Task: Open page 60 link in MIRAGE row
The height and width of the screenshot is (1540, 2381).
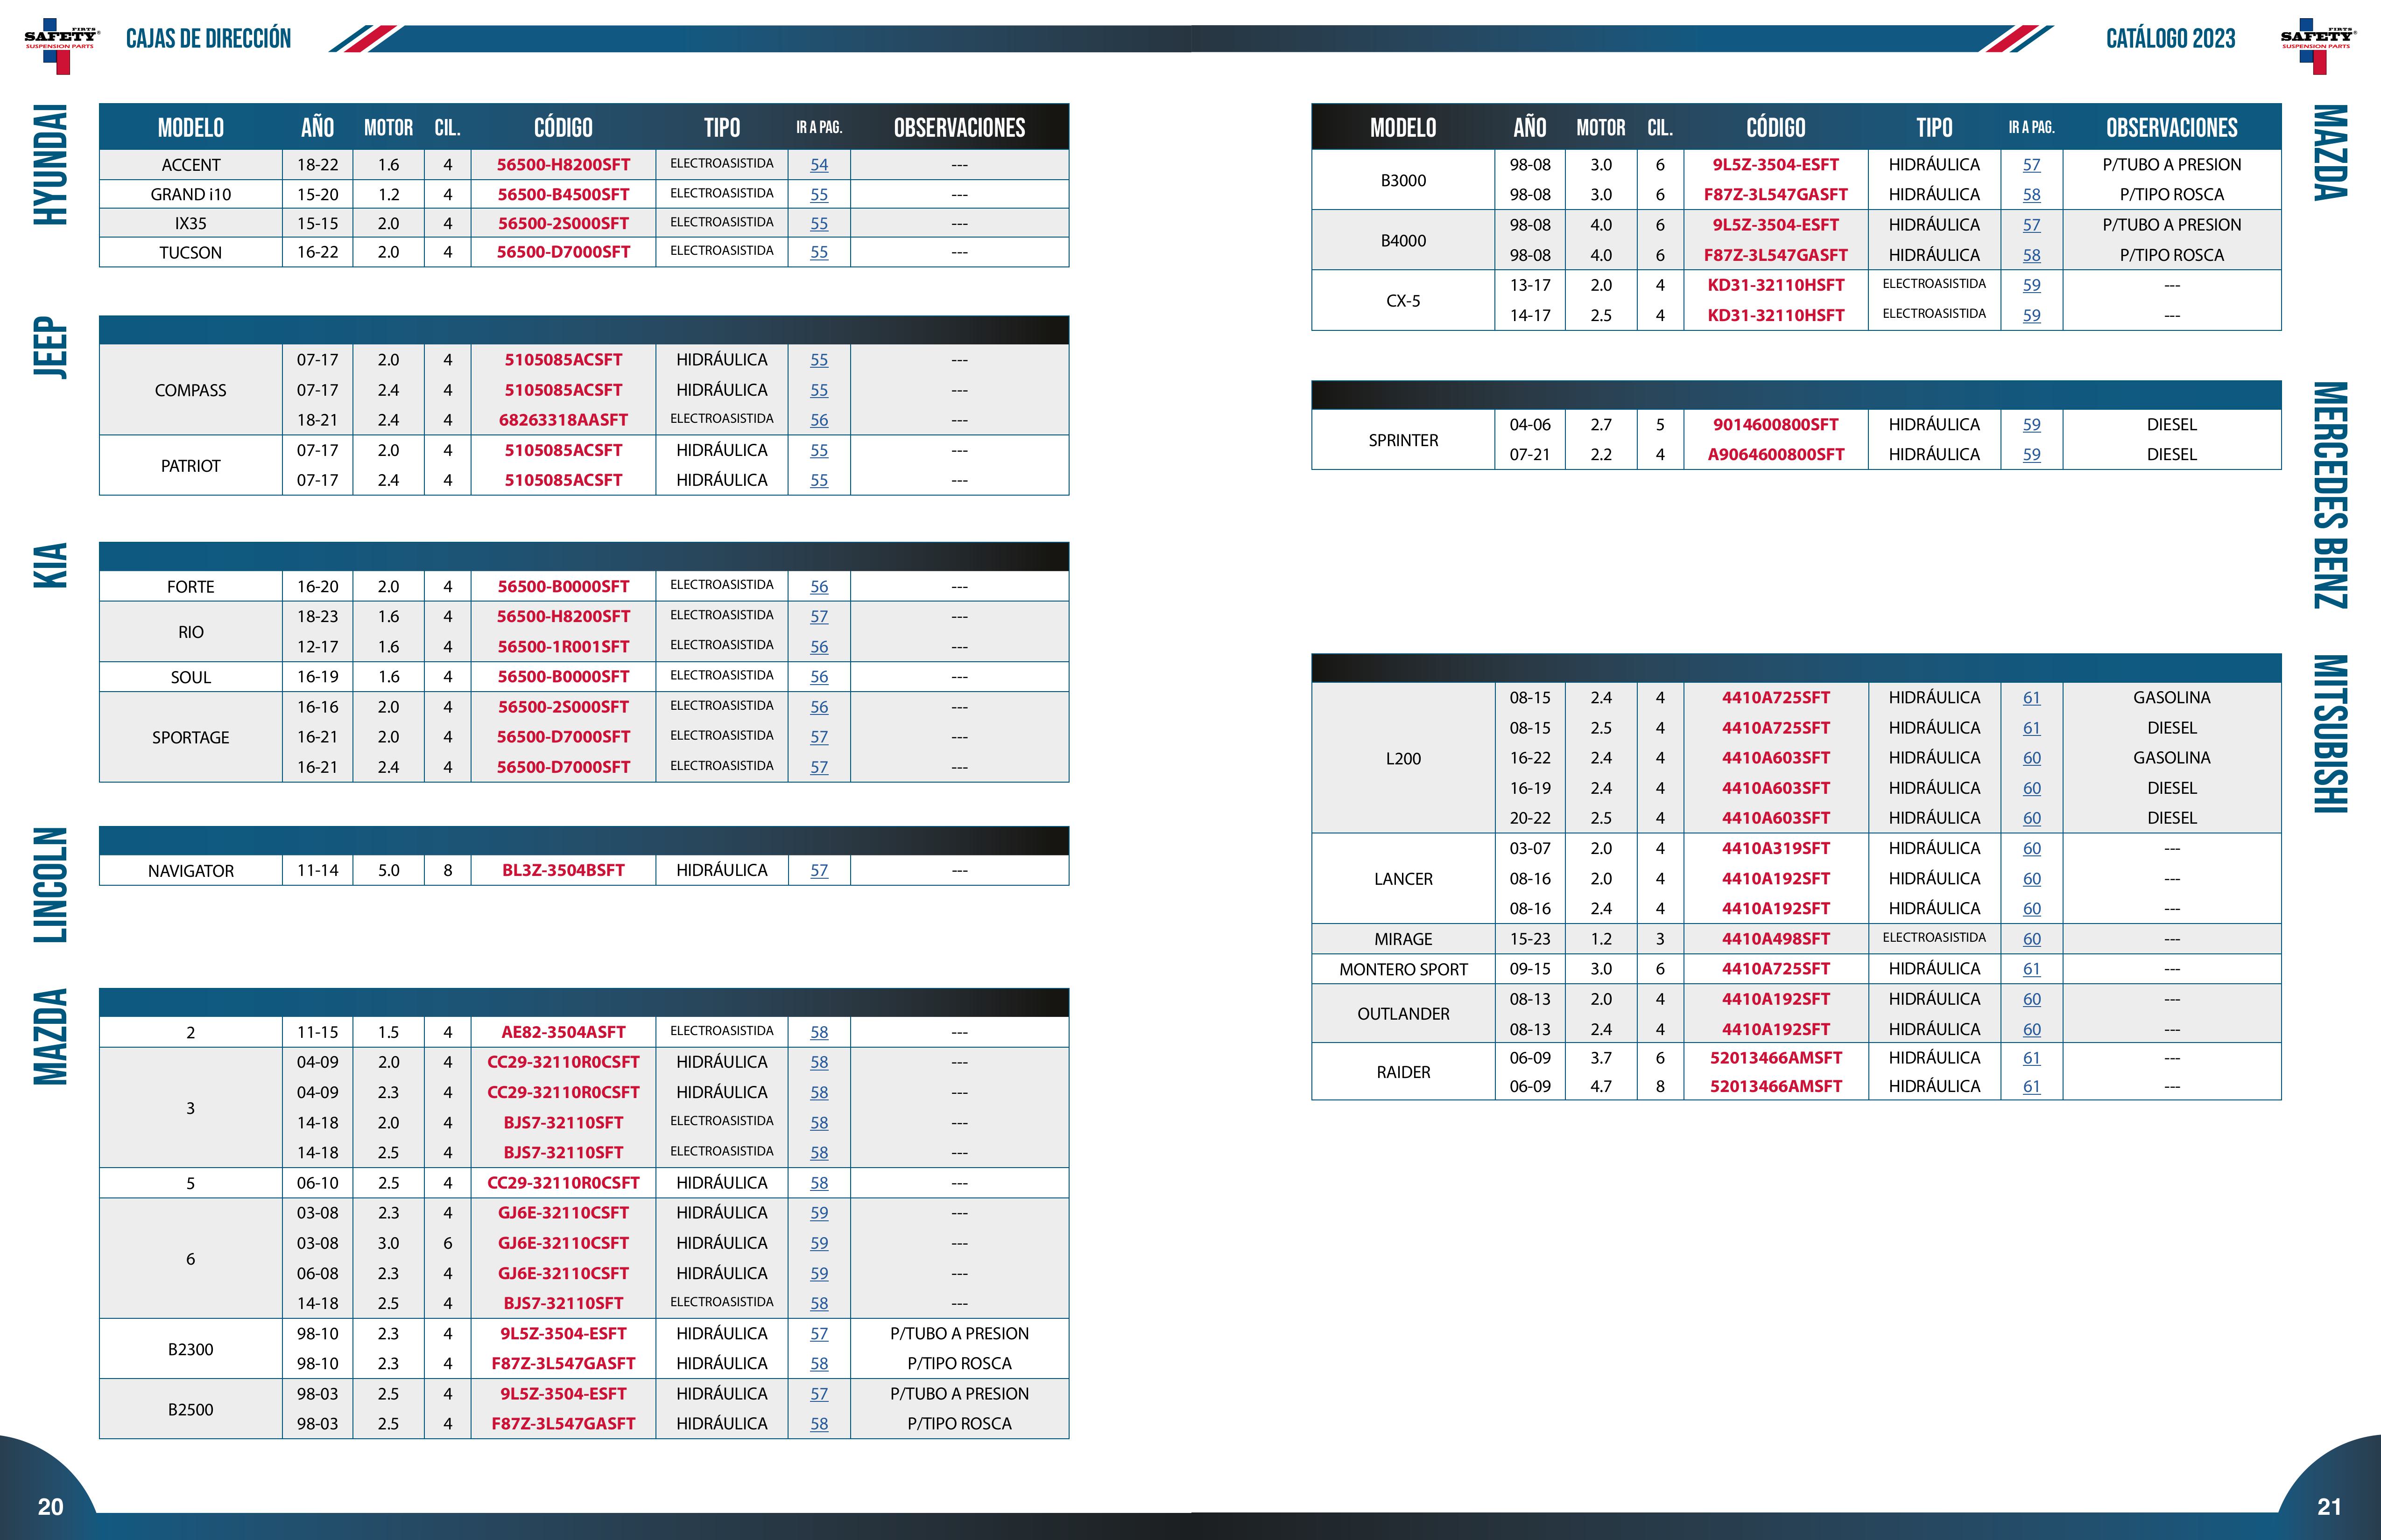Action: [x=2032, y=939]
